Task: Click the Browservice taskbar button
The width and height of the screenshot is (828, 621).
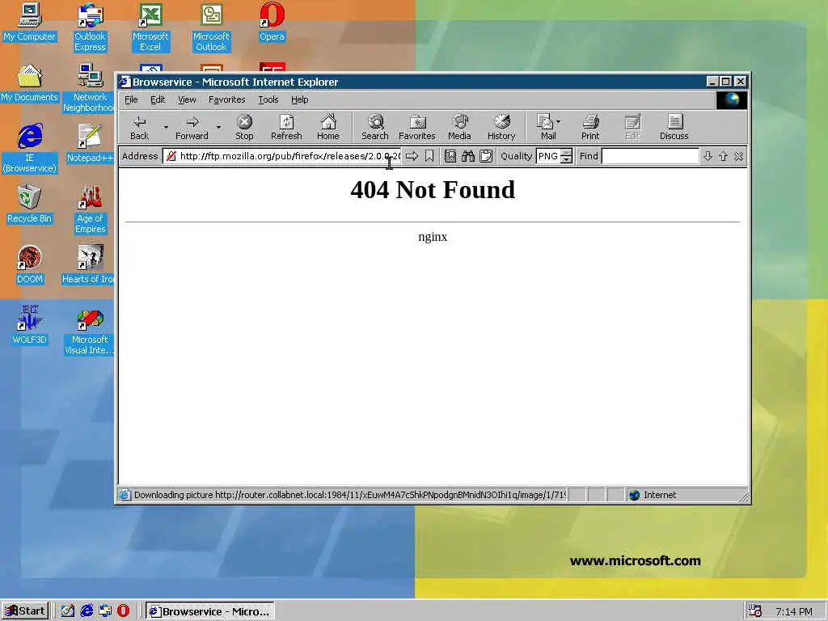Action: click(x=210, y=611)
